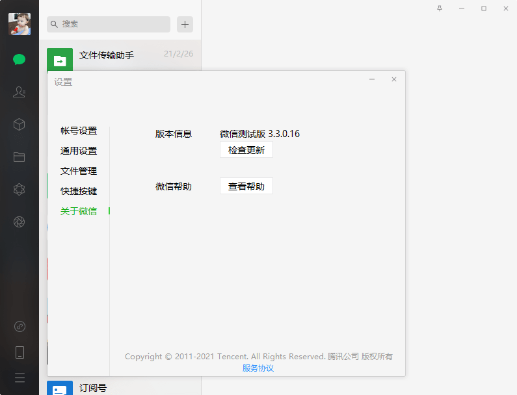517x395 pixels.
Task: Open the 服务协议 link
Action: [258, 368]
